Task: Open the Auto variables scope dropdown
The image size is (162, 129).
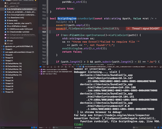Action: tap(41, 128)
